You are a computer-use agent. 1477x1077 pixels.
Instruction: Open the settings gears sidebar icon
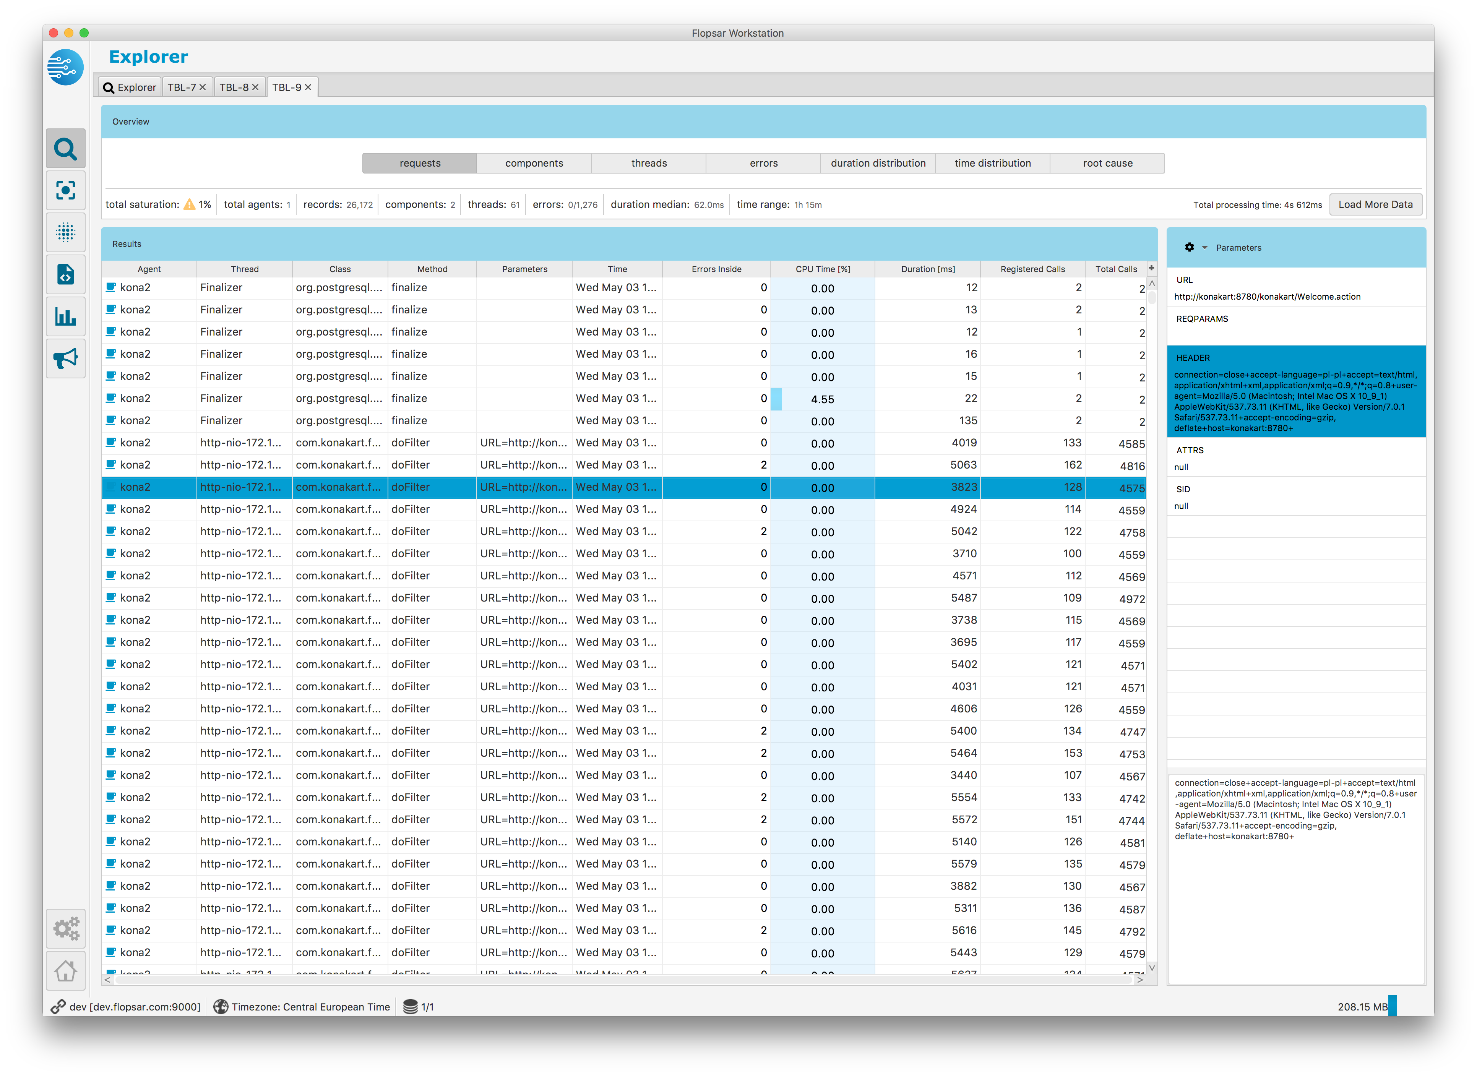pyautogui.click(x=65, y=929)
